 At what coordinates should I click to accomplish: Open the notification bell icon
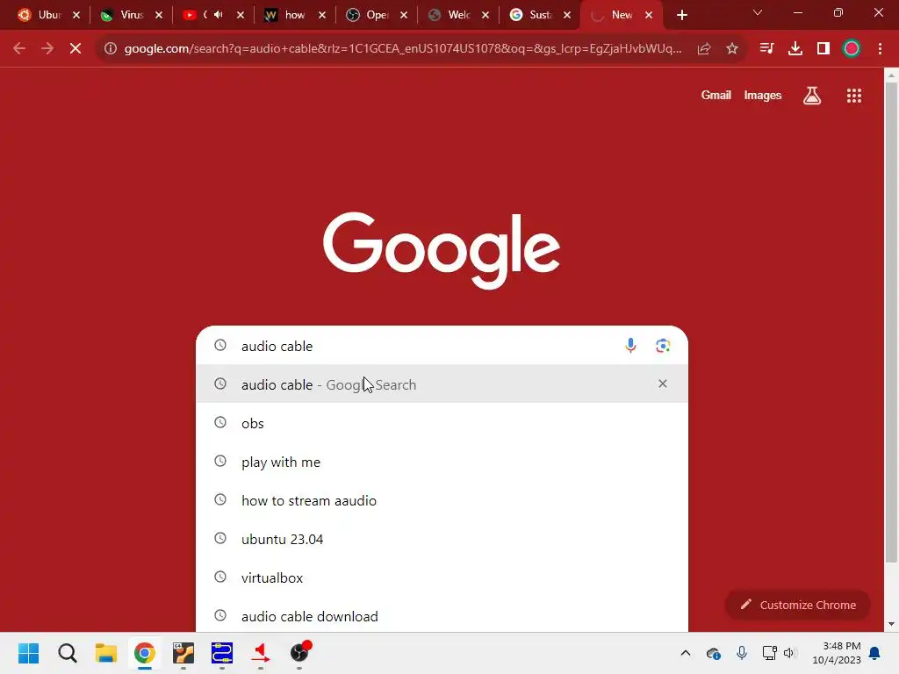coord(874,653)
